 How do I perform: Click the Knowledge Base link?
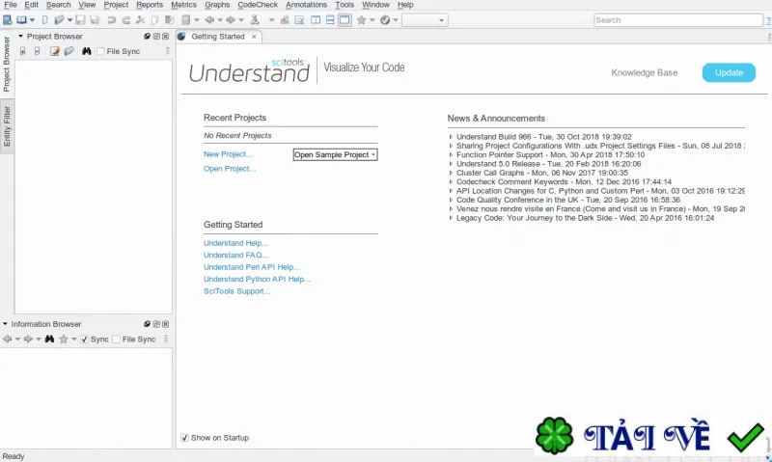[x=644, y=72]
